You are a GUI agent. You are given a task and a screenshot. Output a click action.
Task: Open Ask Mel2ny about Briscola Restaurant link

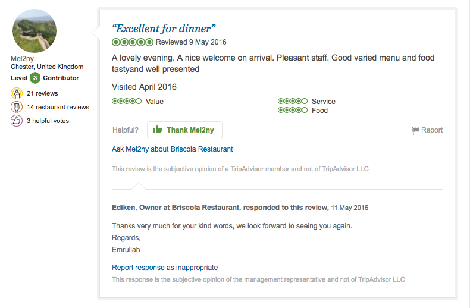(173, 149)
